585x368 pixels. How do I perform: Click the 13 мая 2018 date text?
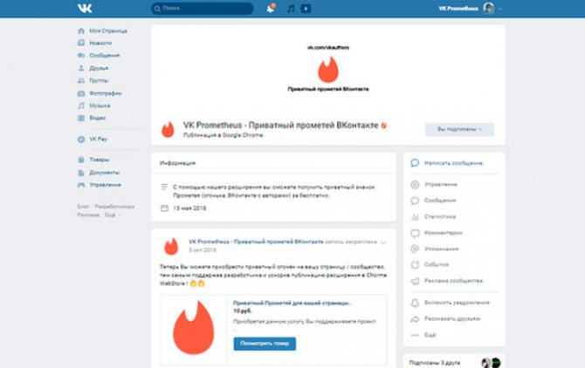189,208
